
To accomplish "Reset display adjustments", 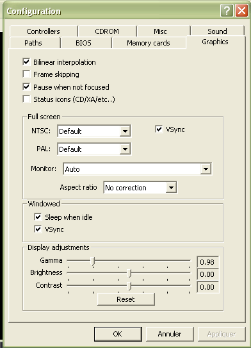I will (126, 299).
